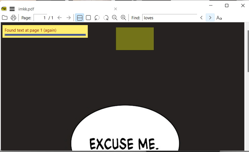Toggle match case search option

tap(219, 18)
